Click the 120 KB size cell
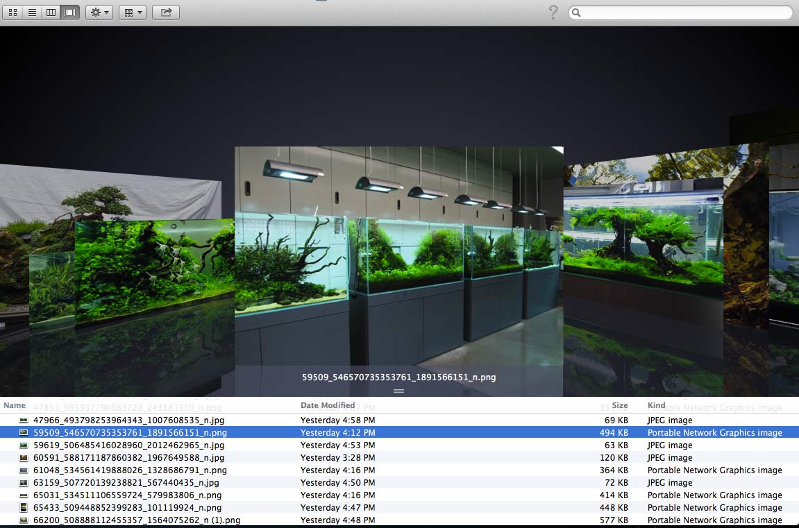This screenshot has height=528, width=799. (x=614, y=457)
